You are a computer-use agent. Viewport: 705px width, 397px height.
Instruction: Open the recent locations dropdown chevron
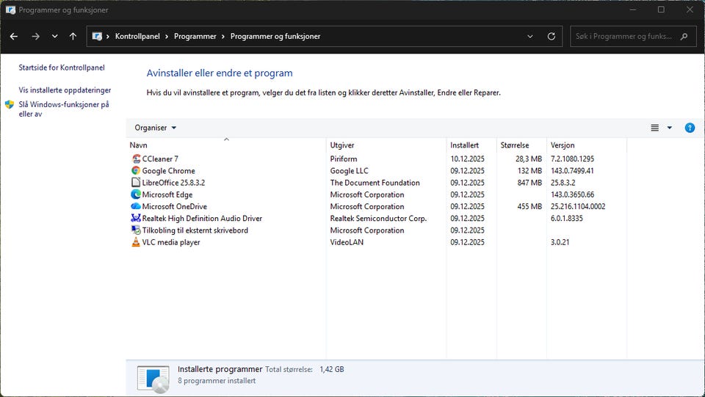55,37
